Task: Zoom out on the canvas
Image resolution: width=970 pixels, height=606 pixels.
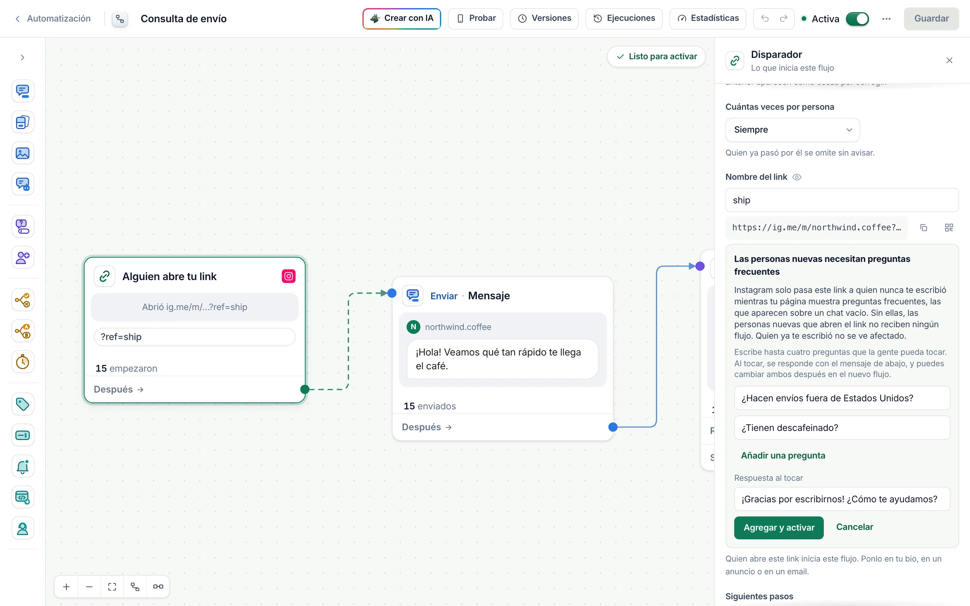Action: (89, 586)
